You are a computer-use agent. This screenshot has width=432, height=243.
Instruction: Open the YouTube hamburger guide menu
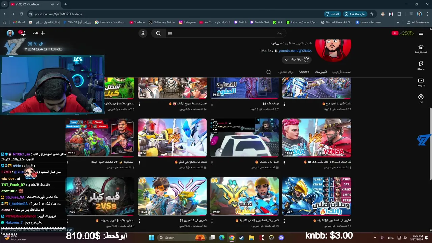[421, 33]
